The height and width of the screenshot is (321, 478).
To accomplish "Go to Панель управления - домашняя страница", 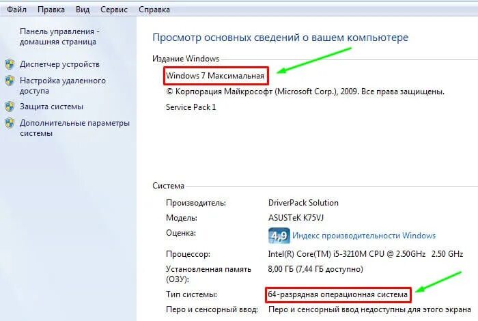I will click(59, 37).
